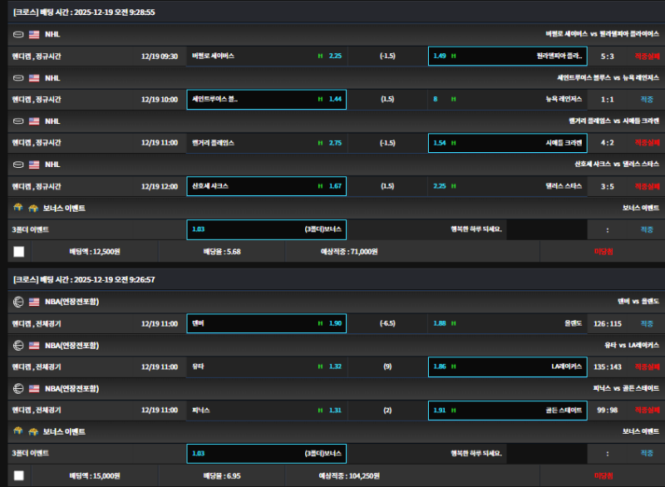Click the basketball icon in the Phoenix vs Golden State header

(18, 388)
